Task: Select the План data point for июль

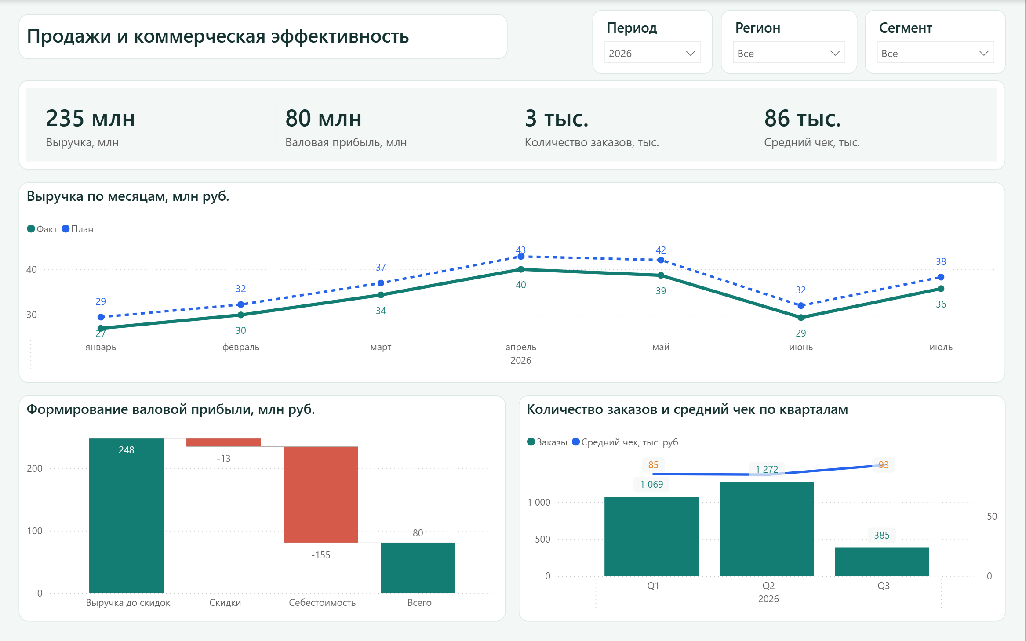Action: (941, 277)
